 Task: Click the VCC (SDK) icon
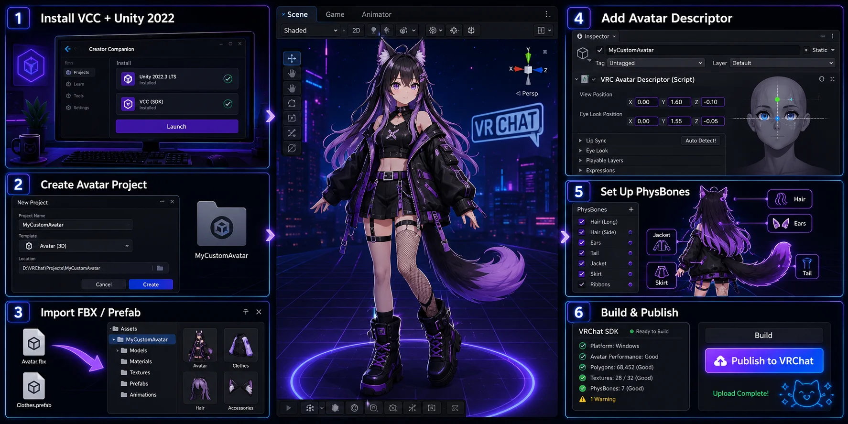(x=128, y=104)
